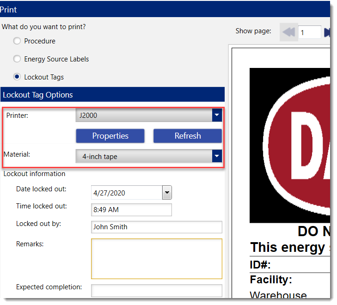Click the Show page number field

coord(309,32)
